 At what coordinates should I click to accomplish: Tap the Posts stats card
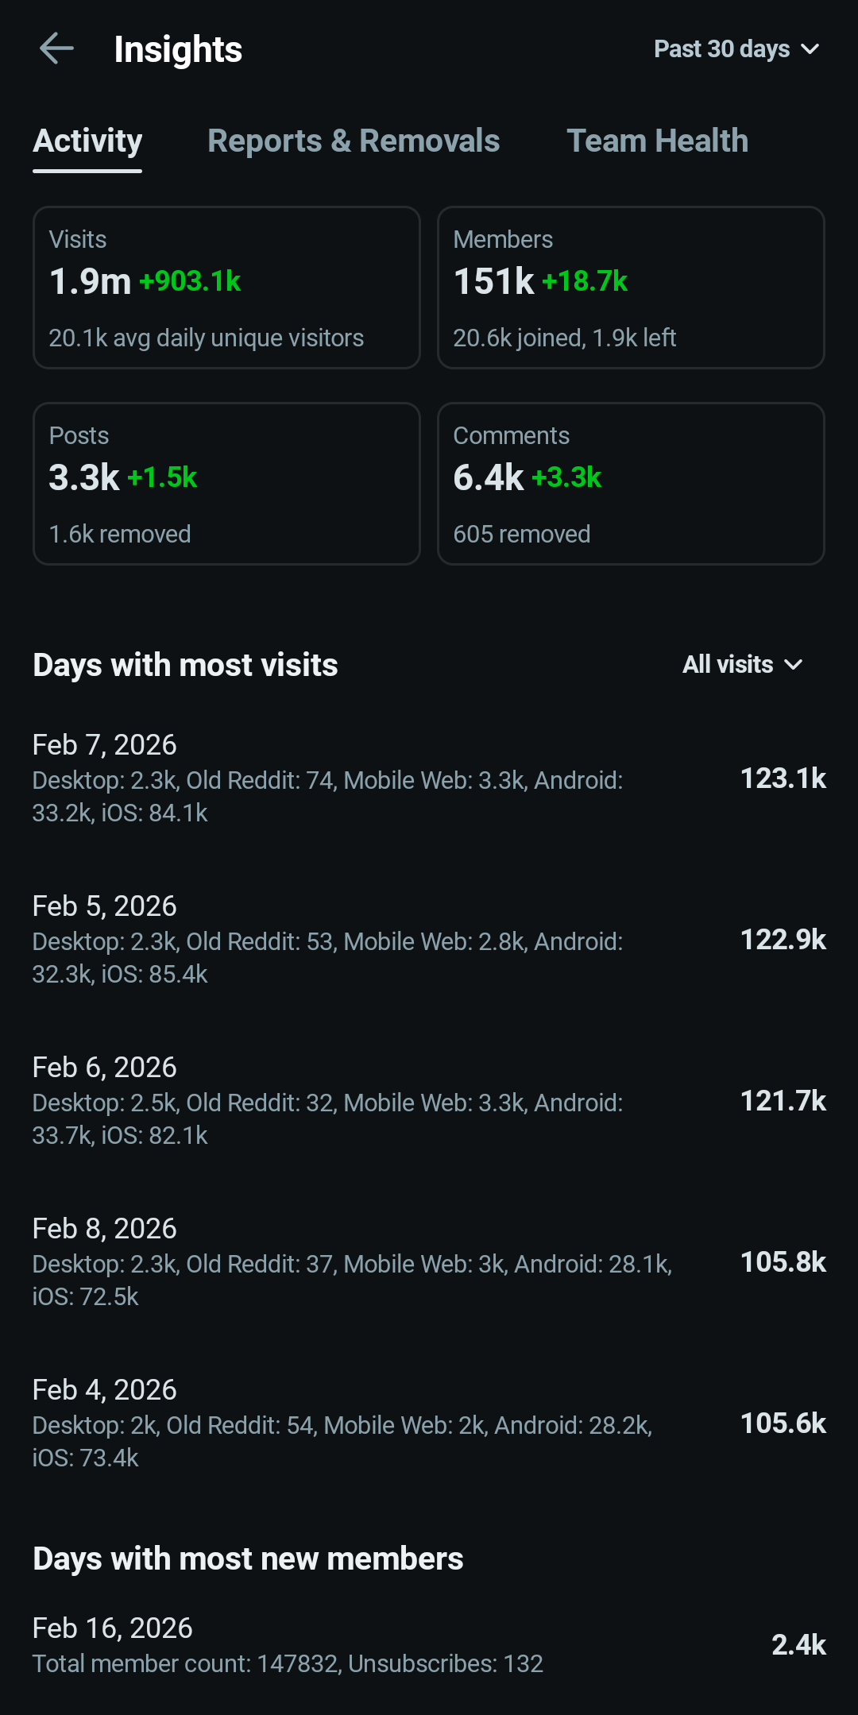click(x=226, y=484)
